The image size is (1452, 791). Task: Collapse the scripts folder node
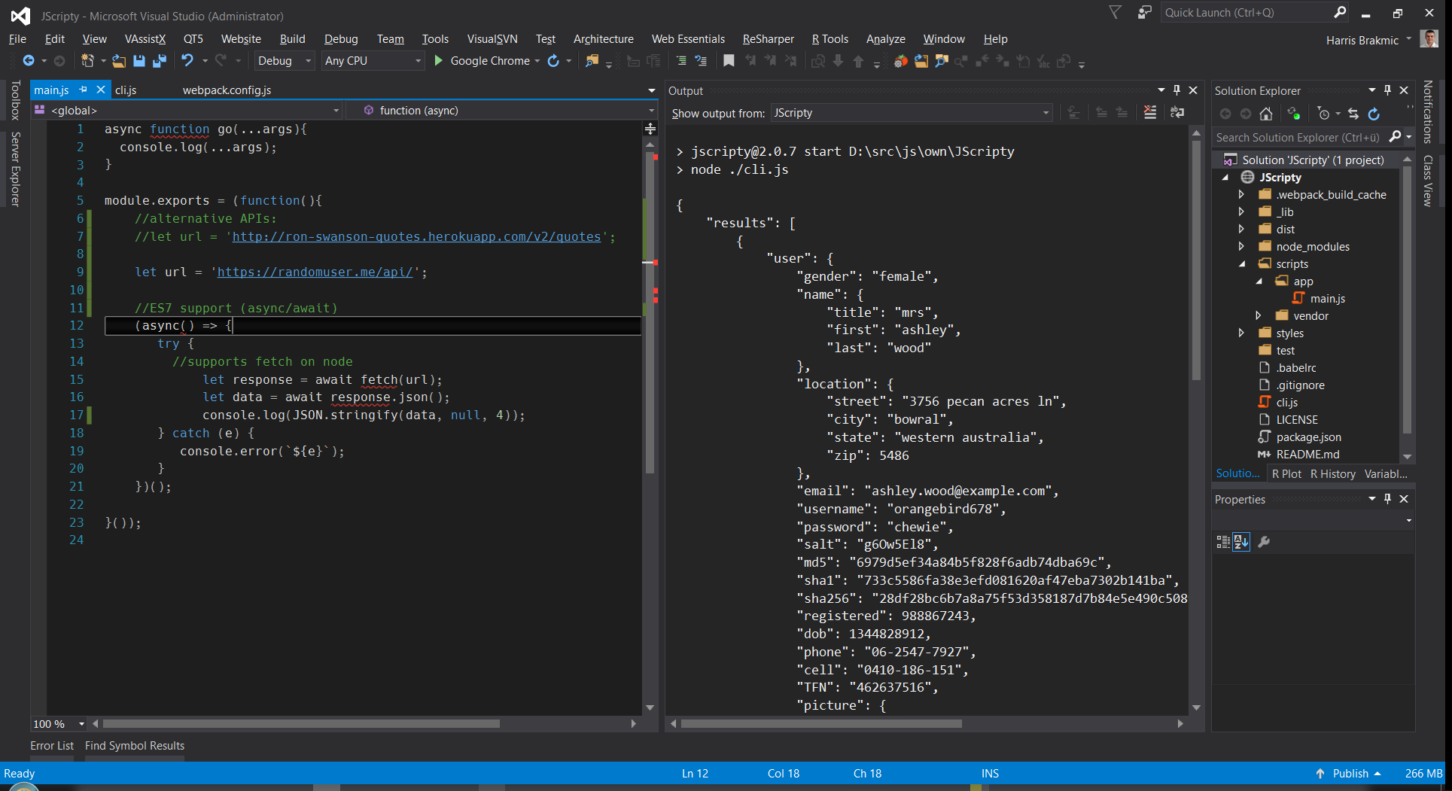(1242, 264)
